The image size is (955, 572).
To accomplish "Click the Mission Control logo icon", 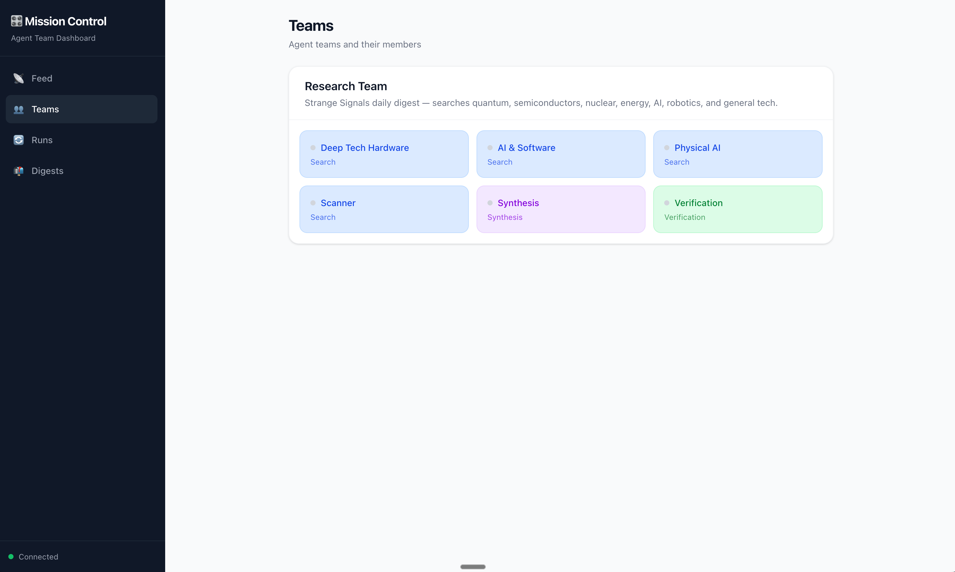I will pos(17,21).
